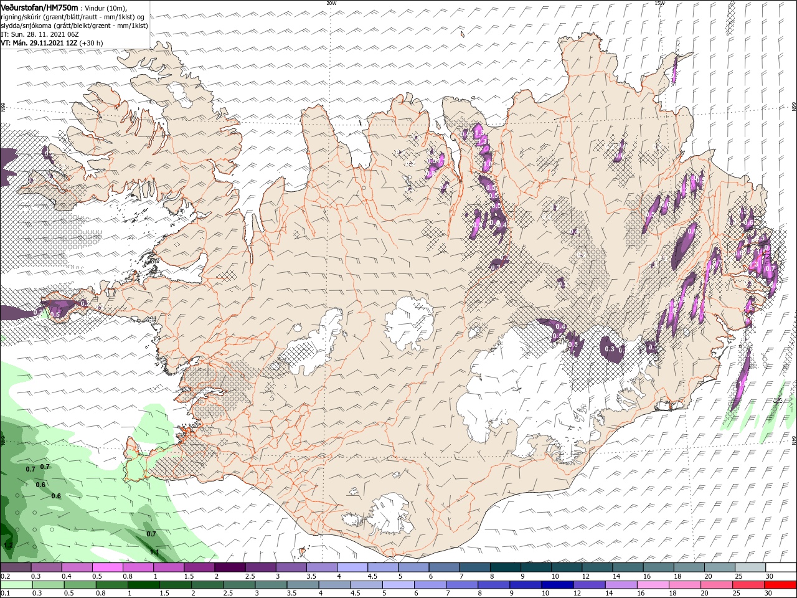Pick the darkest green 1–1.5 swatch in the lower legend row
The image size is (797, 598).
point(143,585)
